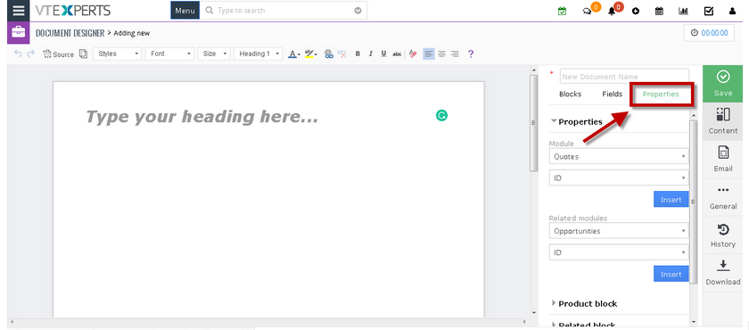
Task: Open the notifications bell
Action: pyautogui.click(x=612, y=12)
